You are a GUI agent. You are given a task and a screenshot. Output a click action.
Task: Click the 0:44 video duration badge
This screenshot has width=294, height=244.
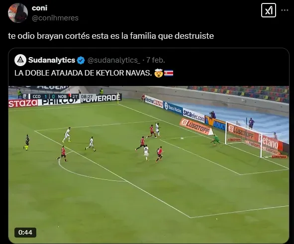pyautogui.click(x=25, y=233)
